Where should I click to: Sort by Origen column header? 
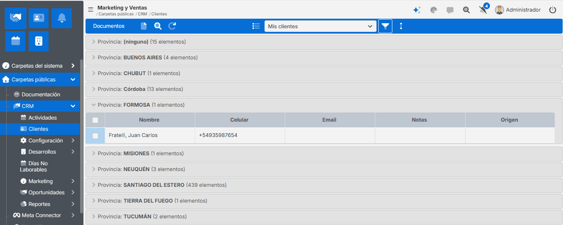510,120
